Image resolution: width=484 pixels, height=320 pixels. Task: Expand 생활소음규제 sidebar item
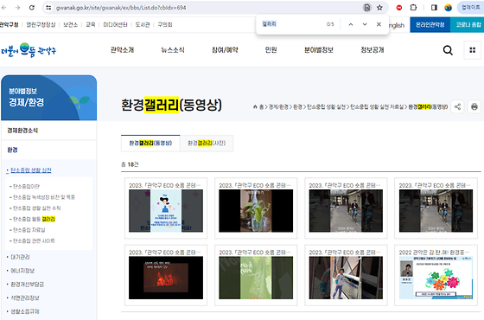click(x=25, y=311)
